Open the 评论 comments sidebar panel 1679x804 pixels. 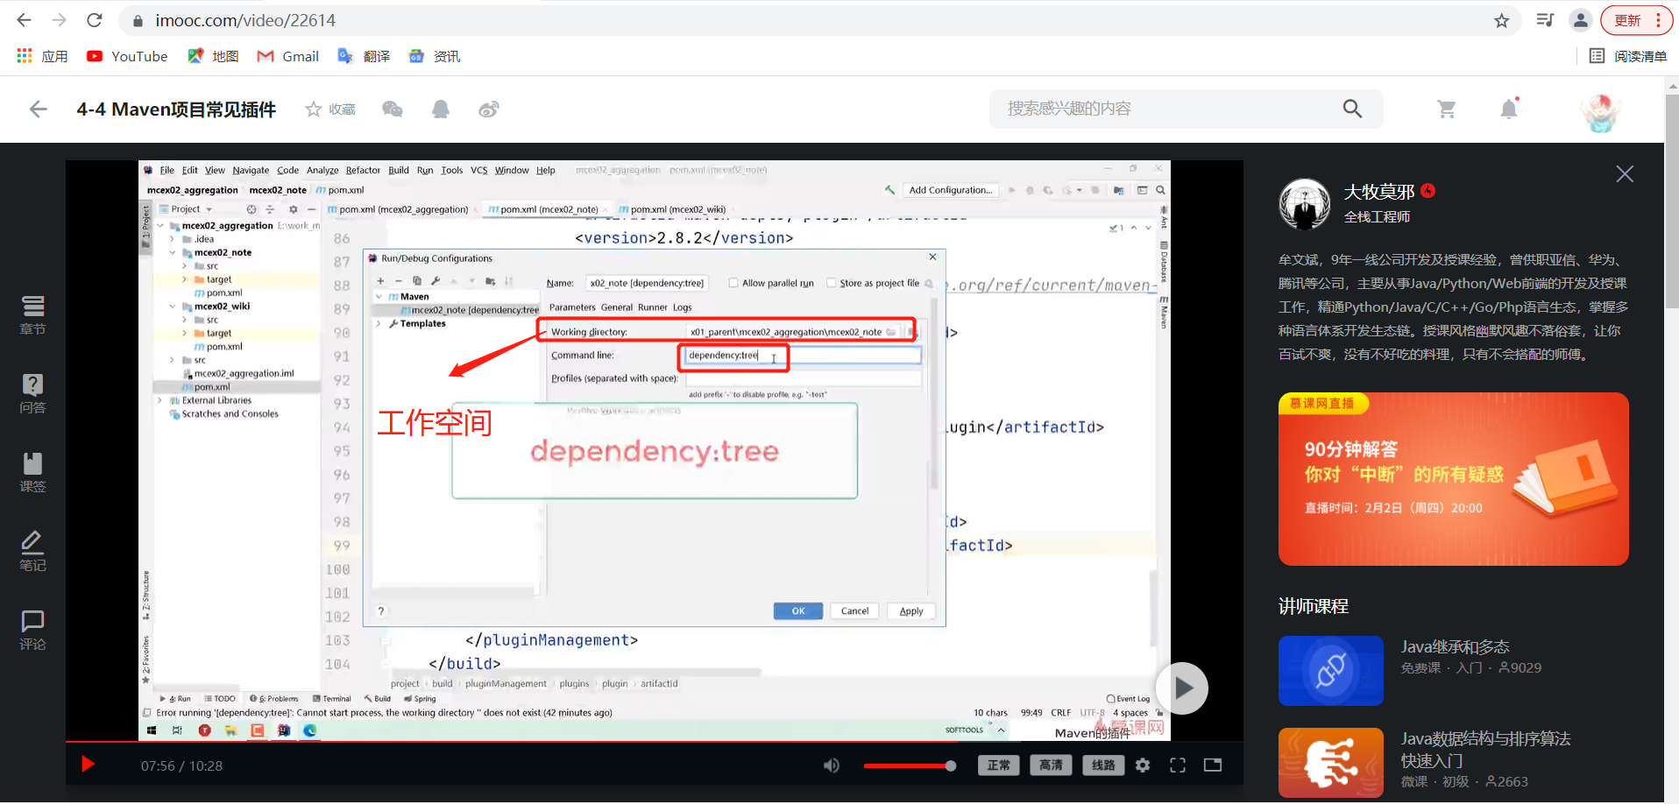pos(32,631)
